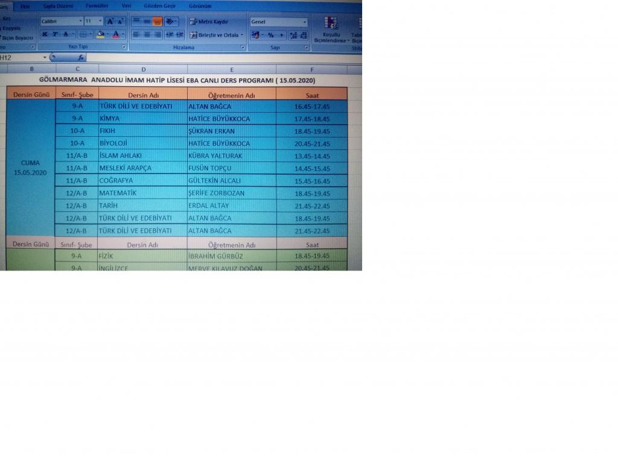This screenshot has height=462, width=618.
Task: Toggle italic (T) formatting
Action: tap(55, 34)
